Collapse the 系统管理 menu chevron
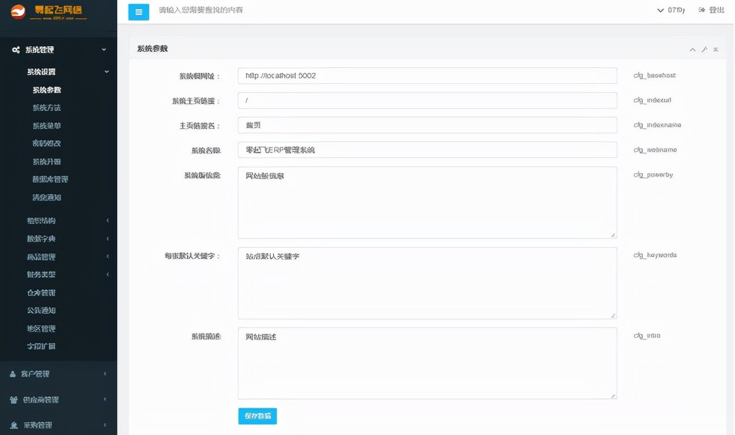 click(104, 50)
